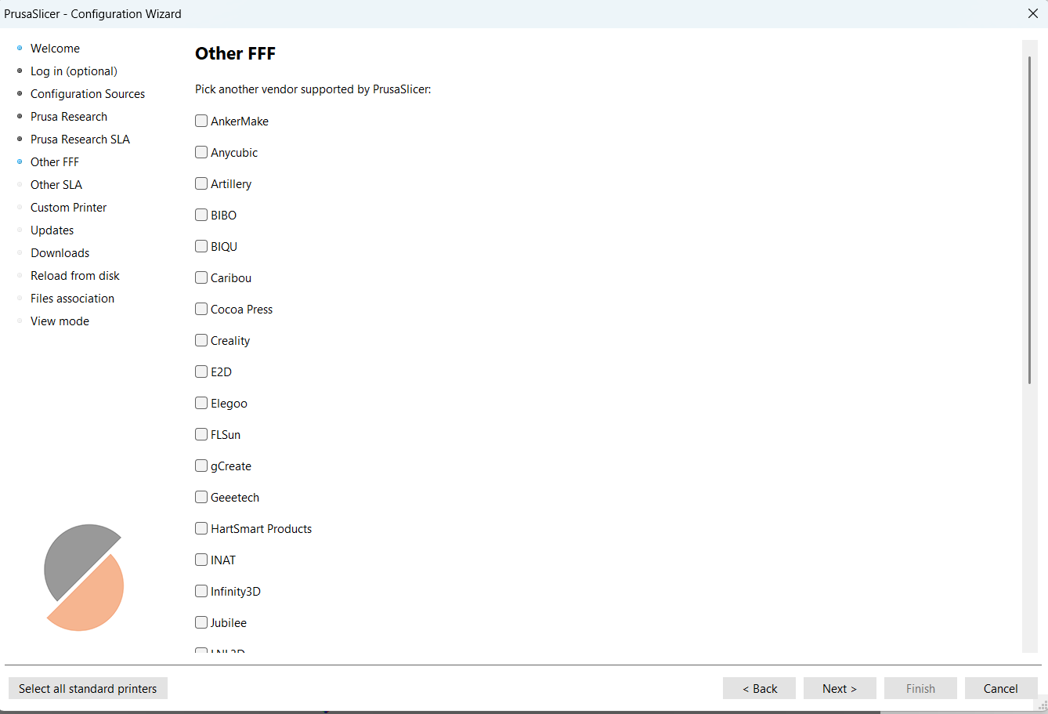This screenshot has height=714, width=1048.
Task: Open the Prusa Research SLA page
Action: [80, 140]
